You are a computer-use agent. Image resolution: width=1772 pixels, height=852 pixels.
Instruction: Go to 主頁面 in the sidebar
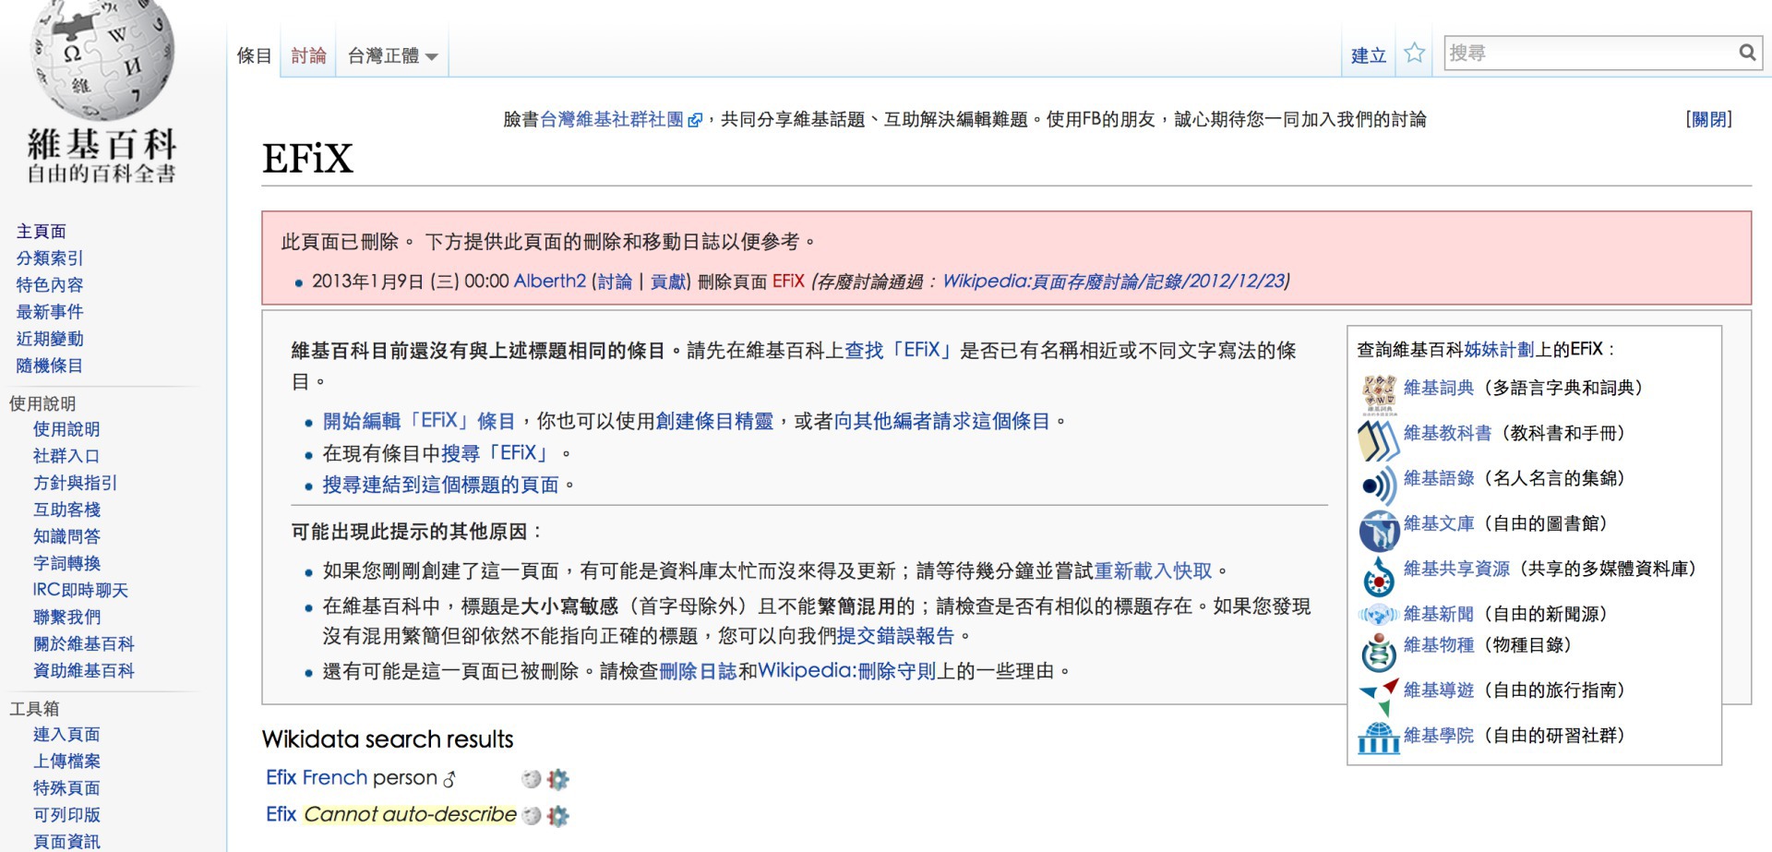(42, 231)
